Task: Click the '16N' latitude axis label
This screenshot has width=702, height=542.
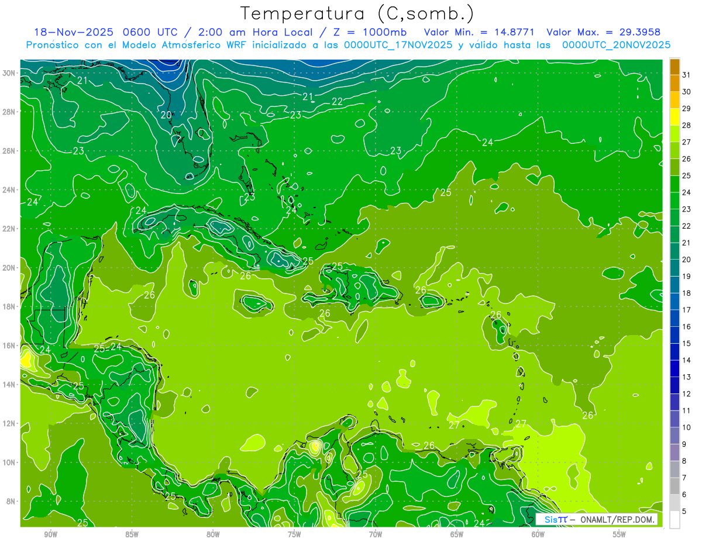Action: click(x=9, y=346)
